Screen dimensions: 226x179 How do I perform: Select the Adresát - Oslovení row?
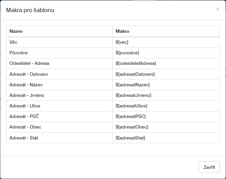click(29, 74)
